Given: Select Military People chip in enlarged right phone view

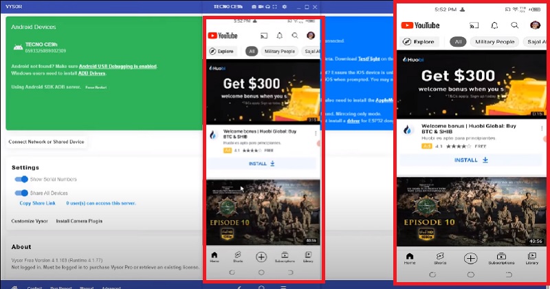Looking at the screenshot, I should pyautogui.click(x=493, y=42).
